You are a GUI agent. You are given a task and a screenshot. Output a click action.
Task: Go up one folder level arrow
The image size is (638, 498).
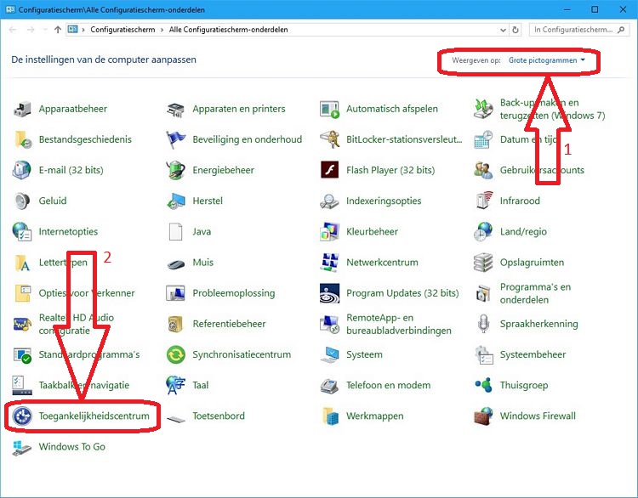point(58,30)
